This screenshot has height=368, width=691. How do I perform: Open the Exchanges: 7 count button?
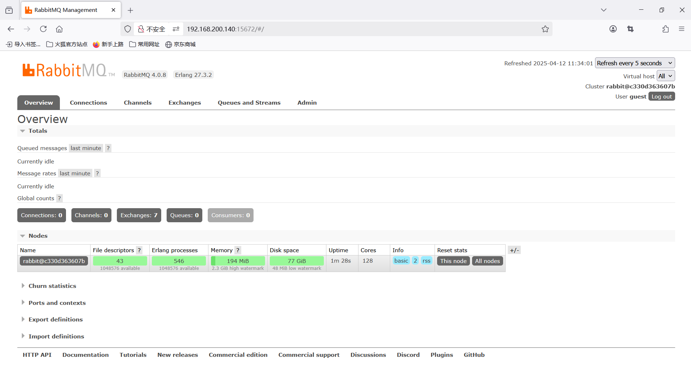click(x=139, y=215)
